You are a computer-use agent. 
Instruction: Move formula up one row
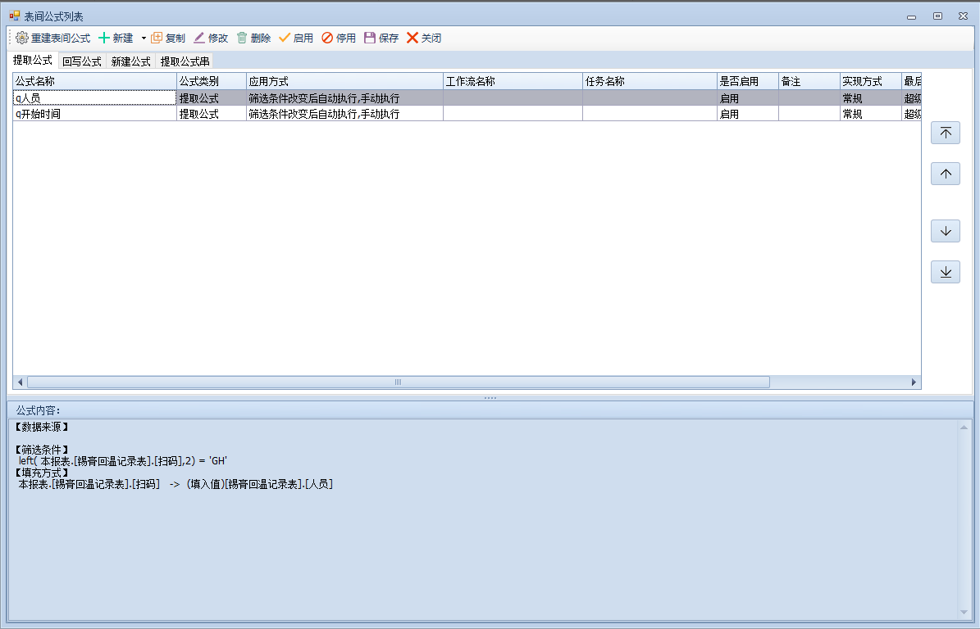945,174
